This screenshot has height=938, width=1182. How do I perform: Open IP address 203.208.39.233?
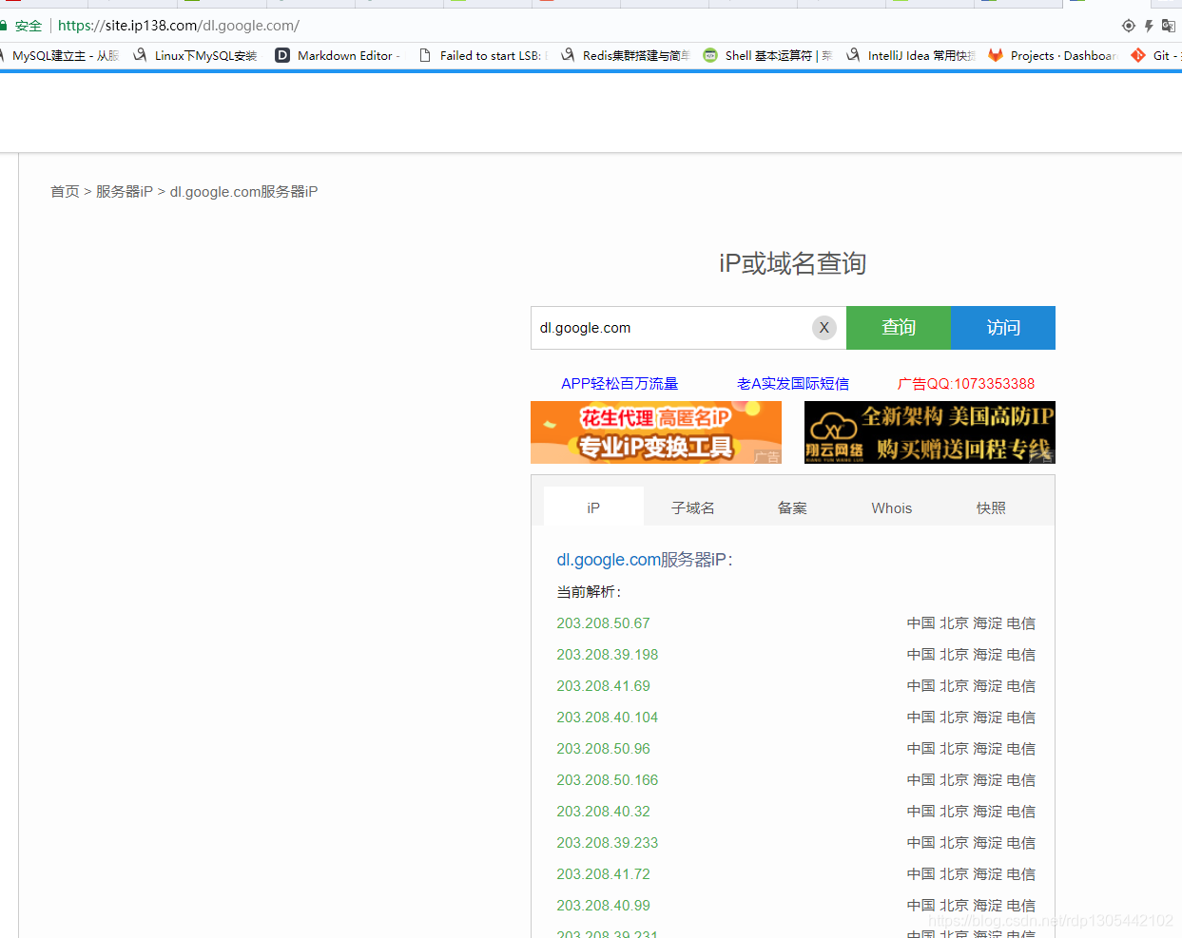pos(608,843)
